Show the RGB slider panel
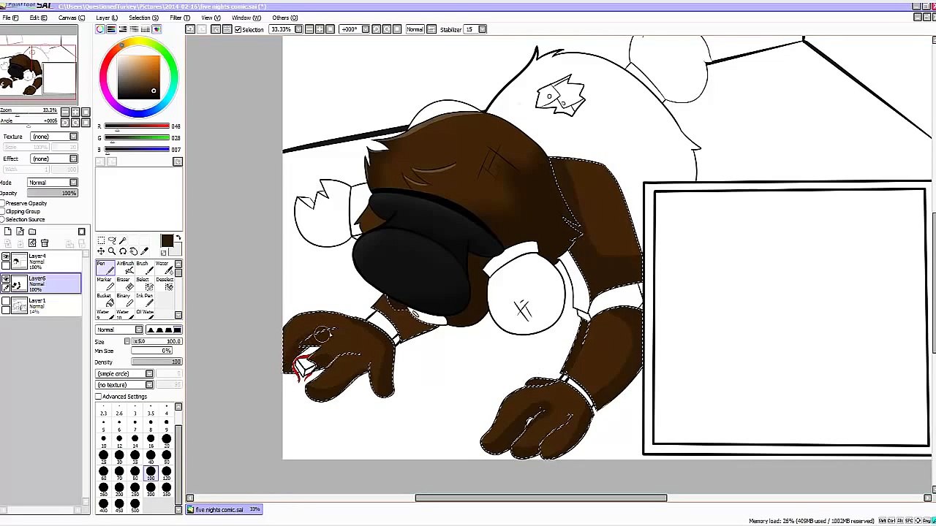Screen dimensions: 936x526 [x=112, y=29]
